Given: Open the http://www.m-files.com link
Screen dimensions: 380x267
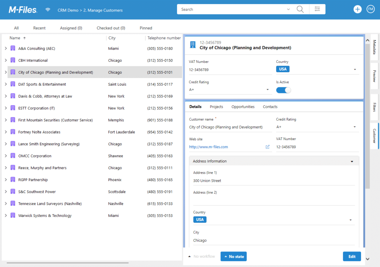Looking at the screenshot, I should (209, 147).
